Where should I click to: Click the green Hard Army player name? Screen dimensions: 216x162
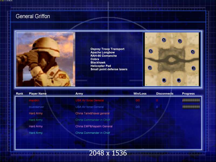click(x=36, y=120)
